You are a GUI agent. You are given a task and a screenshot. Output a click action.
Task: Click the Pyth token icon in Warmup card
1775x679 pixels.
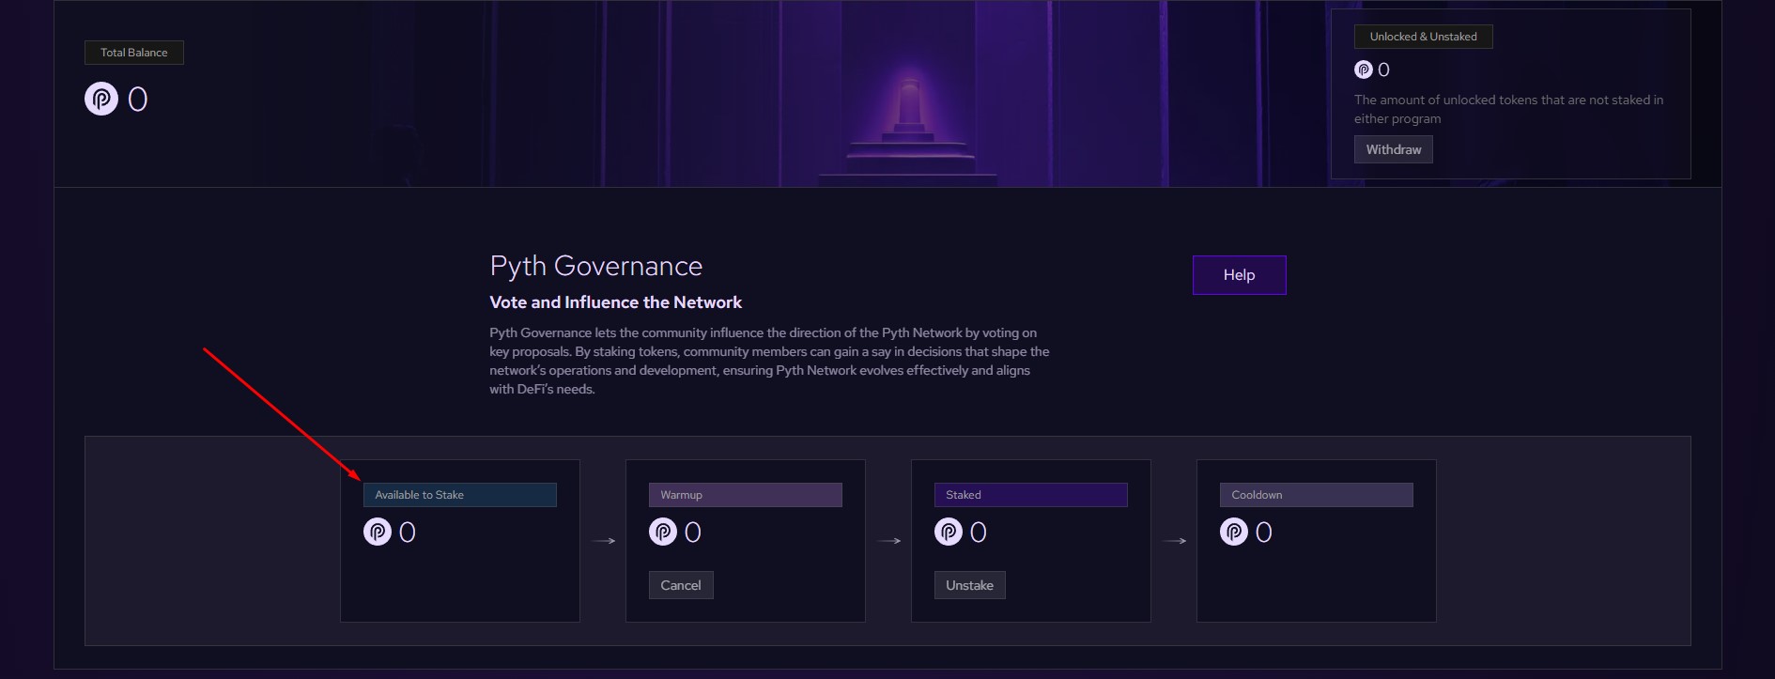coord(663,532)
